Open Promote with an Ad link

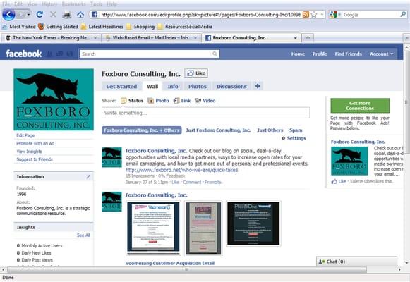pyautogui.click(x=35, y=143)
